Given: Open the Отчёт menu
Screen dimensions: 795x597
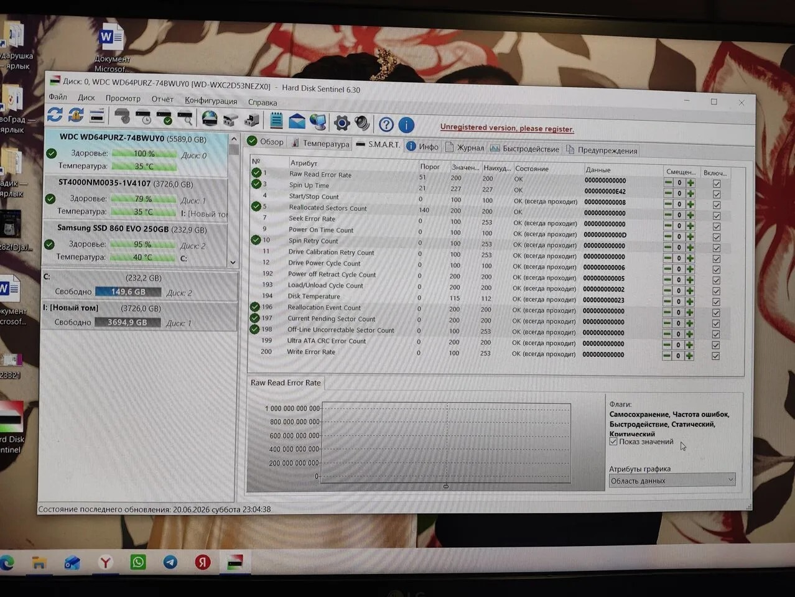Looking at the screenshot, I should (162, 99).
